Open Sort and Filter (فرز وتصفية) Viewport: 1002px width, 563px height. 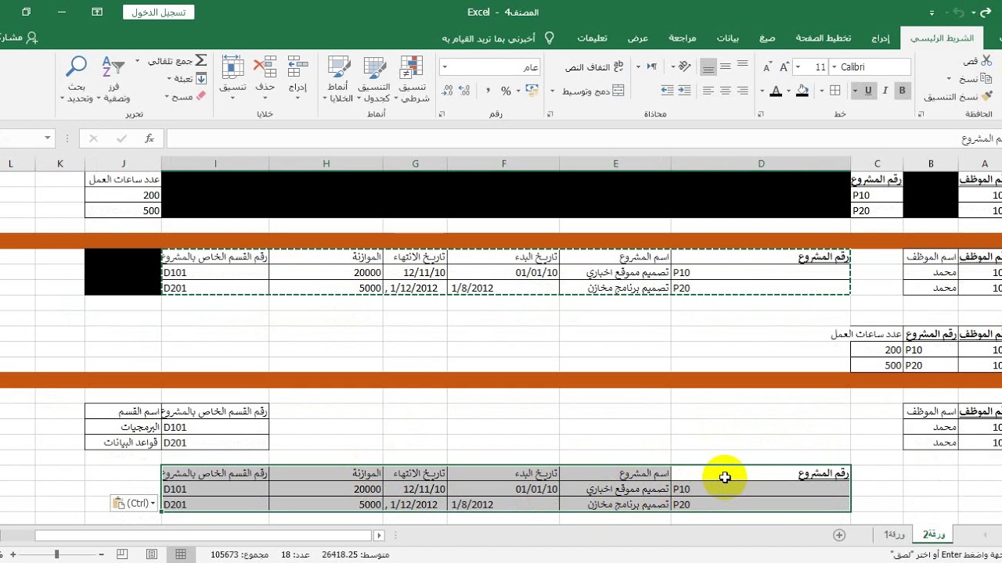point(114,78)
